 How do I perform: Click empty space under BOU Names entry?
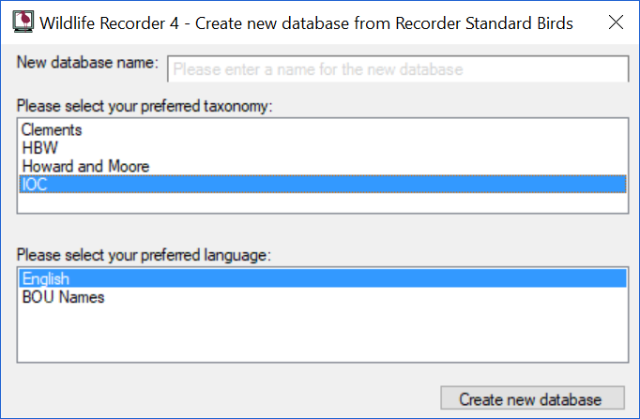pyautogui.click(x=323, y=333)
